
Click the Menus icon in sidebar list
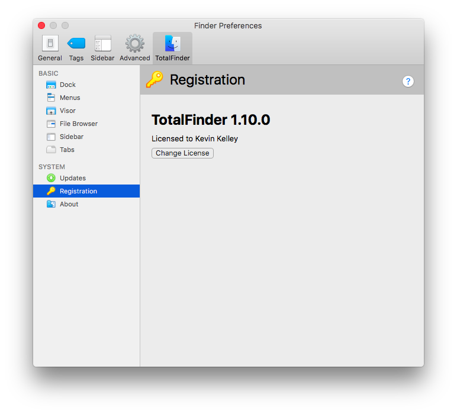51,98
